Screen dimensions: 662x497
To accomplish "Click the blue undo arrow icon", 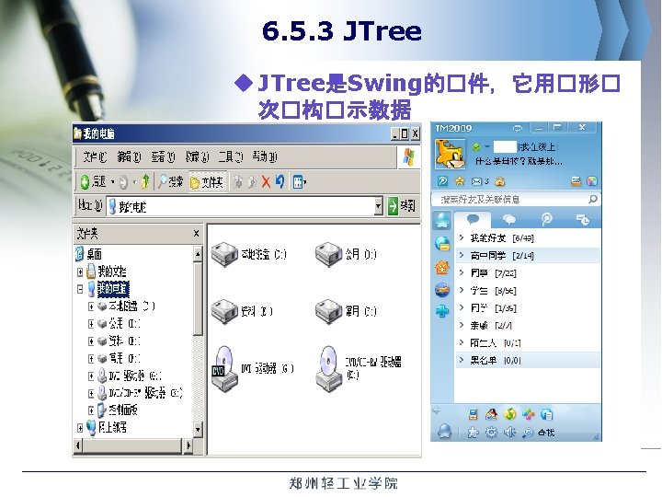I will click(280, 182).
